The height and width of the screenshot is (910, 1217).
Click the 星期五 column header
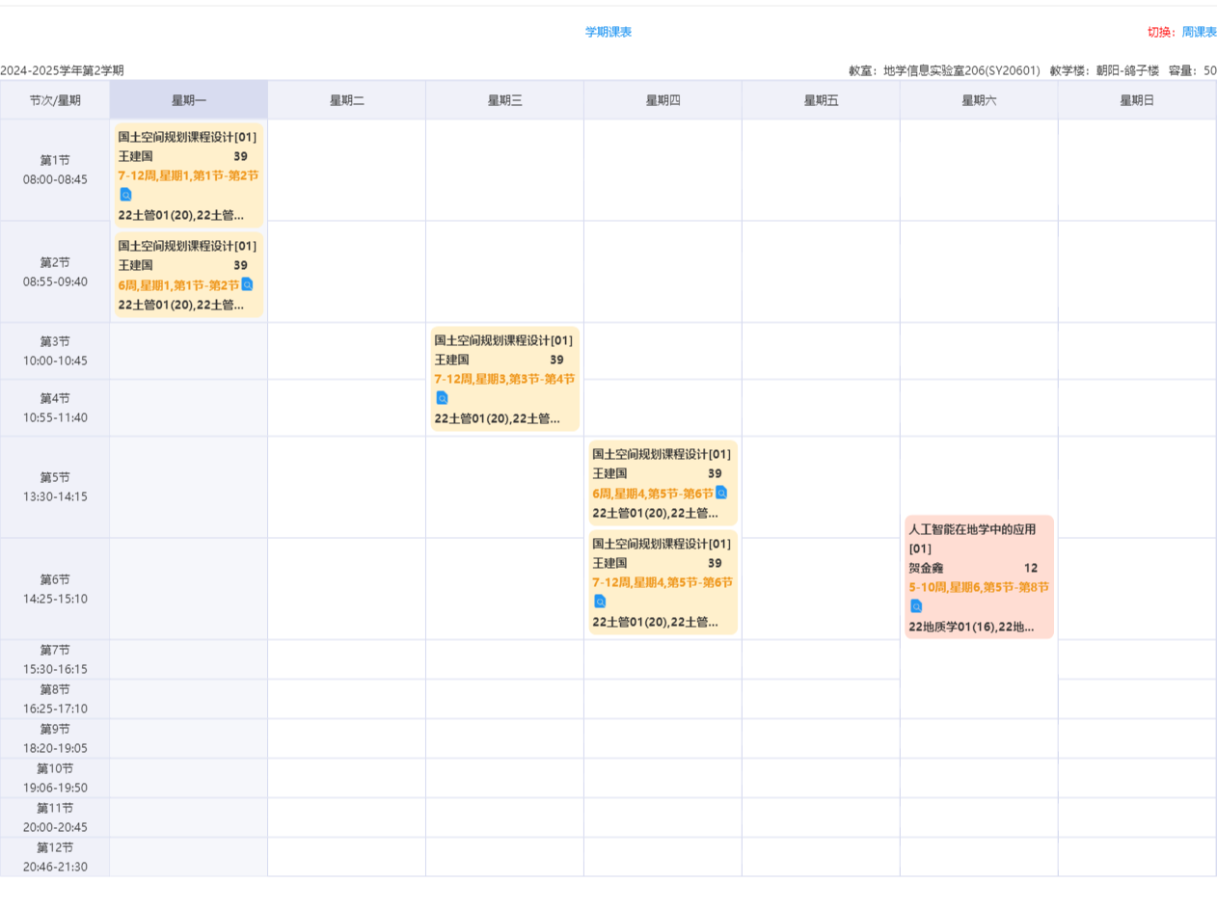click(x=822, y=100)
